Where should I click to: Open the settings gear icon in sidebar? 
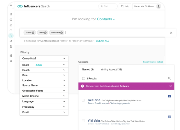tap(11, 61)
